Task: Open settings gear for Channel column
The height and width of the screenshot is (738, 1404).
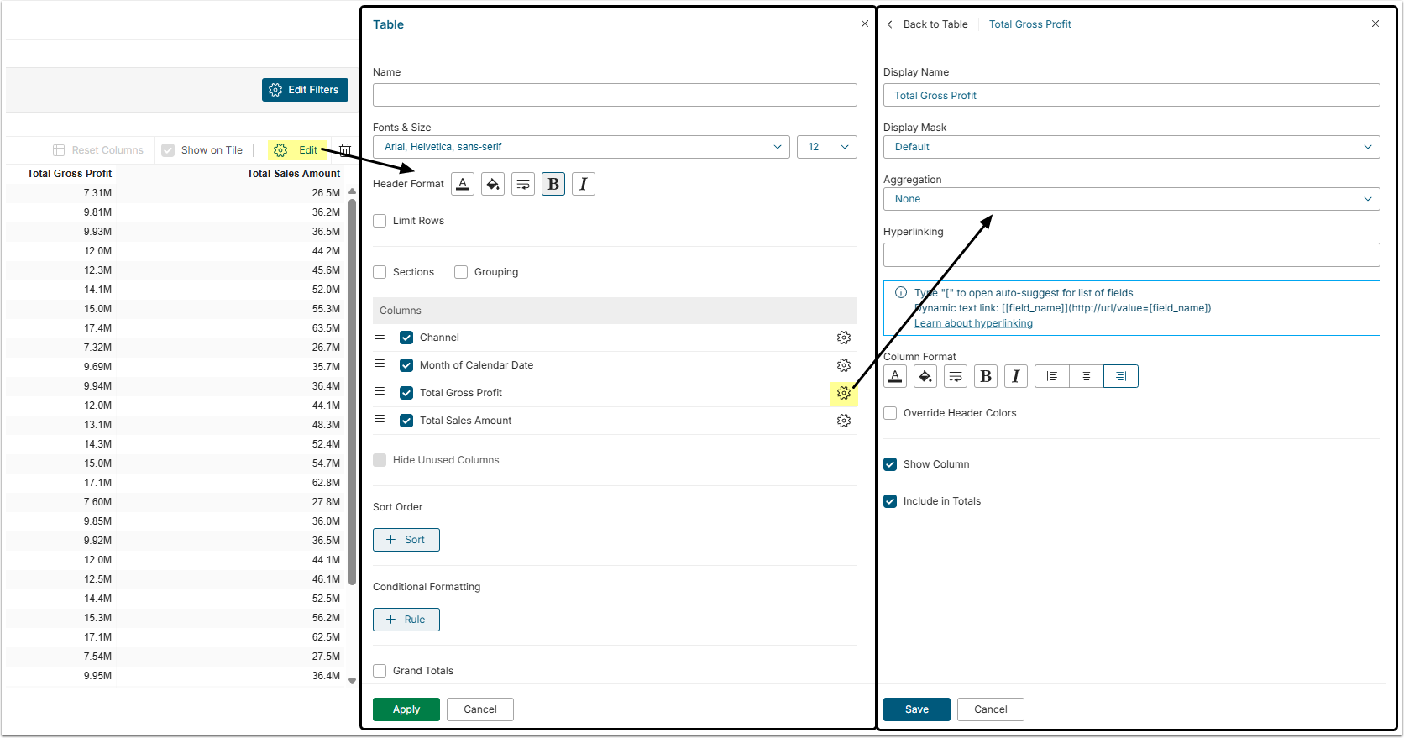Action: click(844, 338)
